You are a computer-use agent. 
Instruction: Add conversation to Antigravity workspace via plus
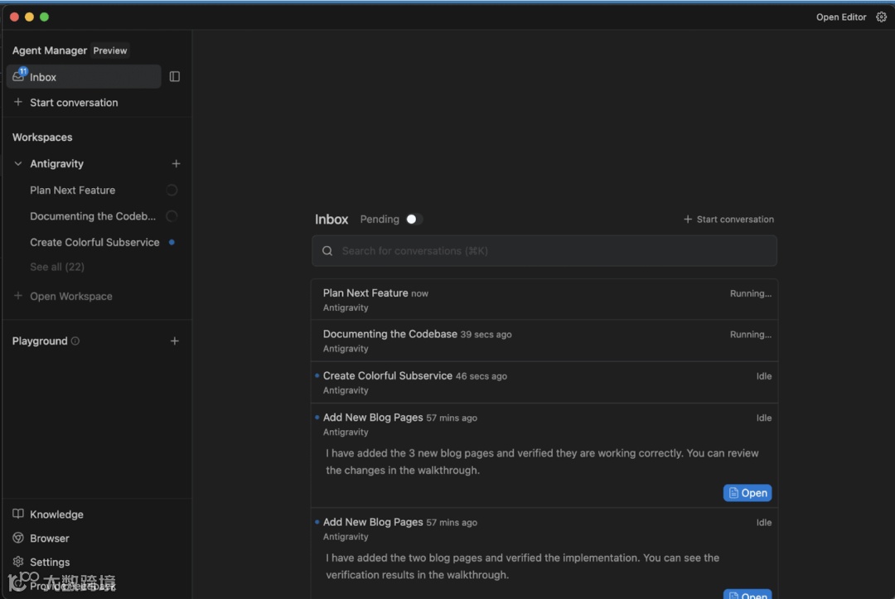[176, 164]
